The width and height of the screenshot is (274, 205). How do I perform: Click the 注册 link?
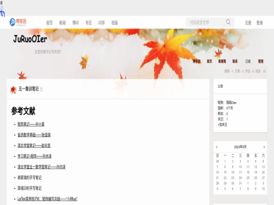(248, 23)
